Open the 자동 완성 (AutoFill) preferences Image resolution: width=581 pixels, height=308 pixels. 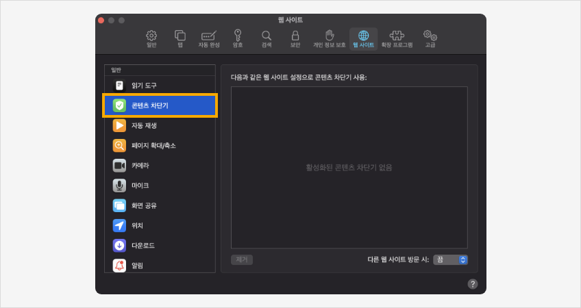click(x=209, y=38)
